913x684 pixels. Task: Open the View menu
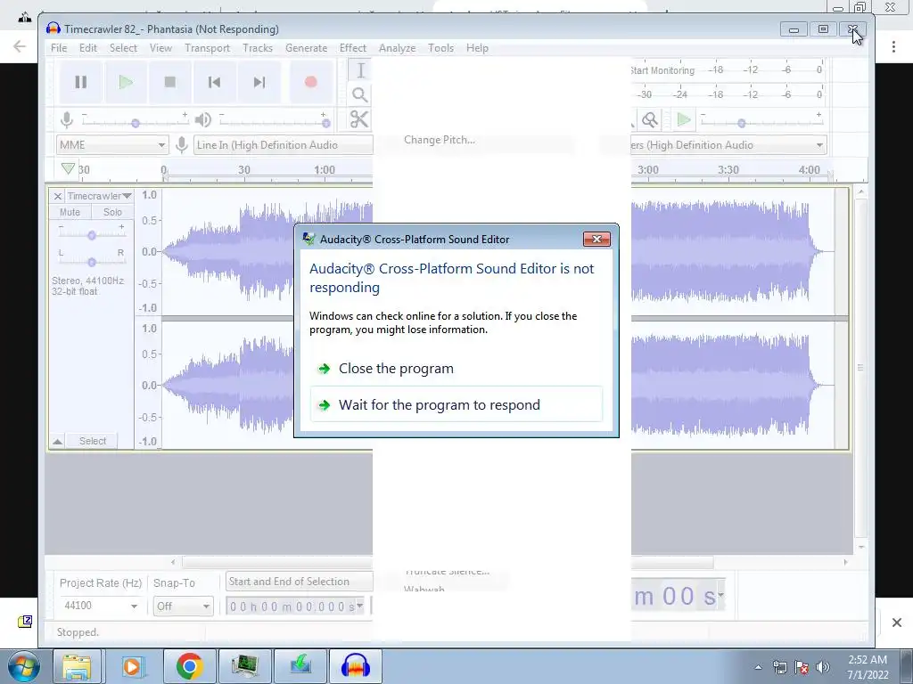coord(160,48)
